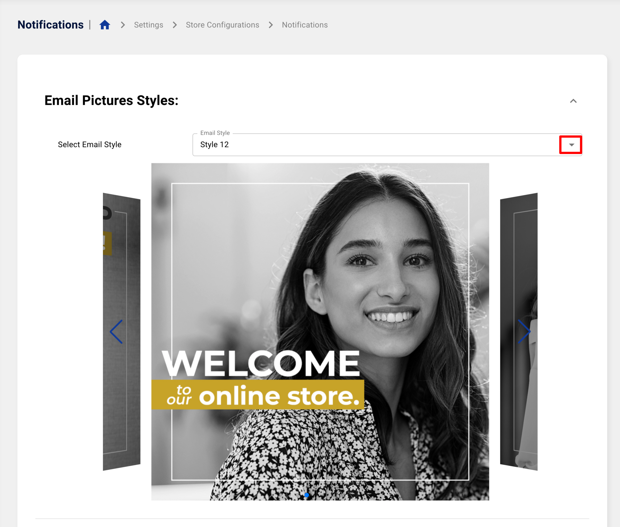The image size is (620, 527).
Task: Click the left partial carousel slide
Action: click(x=121, y=332)
